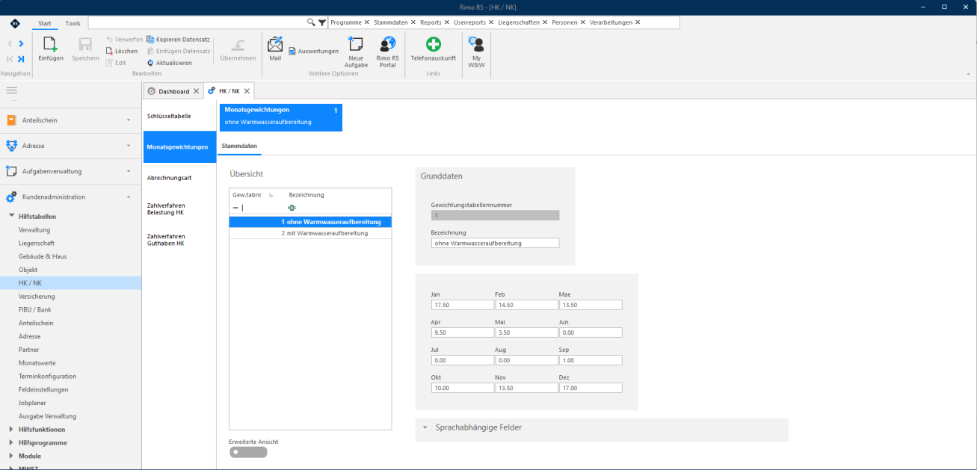Open the Mail envelope icon
This screenshot has width=977, height=470.
(x=275, y=44)
